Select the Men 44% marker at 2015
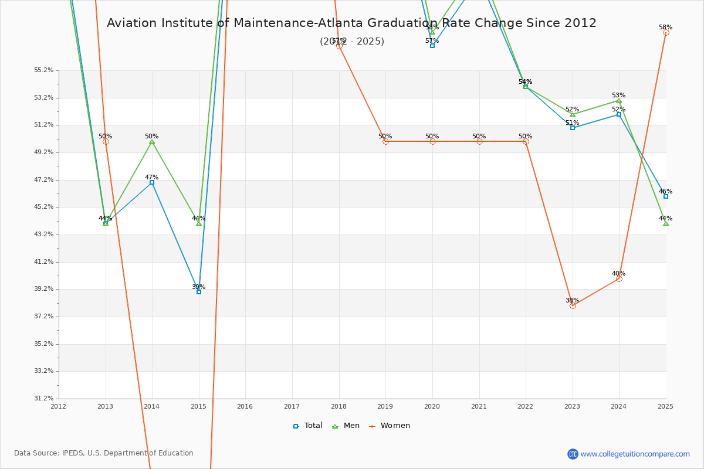 click(x=199, y=223)
